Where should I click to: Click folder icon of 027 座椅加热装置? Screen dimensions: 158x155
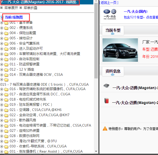pyautogui.click(x=6, y=131)
